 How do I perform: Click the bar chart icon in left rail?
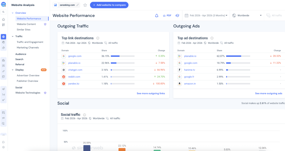pyautogui.click(x=3, y=60)
